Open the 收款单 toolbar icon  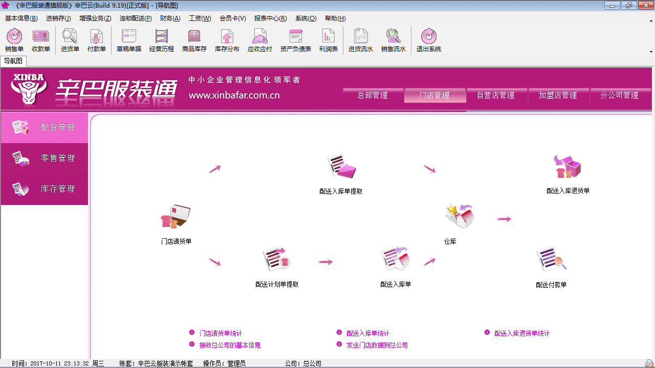click(41, 41)
